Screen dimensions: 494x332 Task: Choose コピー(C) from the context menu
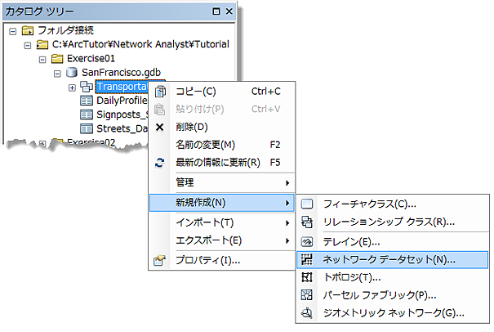pyautogui.click(x=196, y=91)
